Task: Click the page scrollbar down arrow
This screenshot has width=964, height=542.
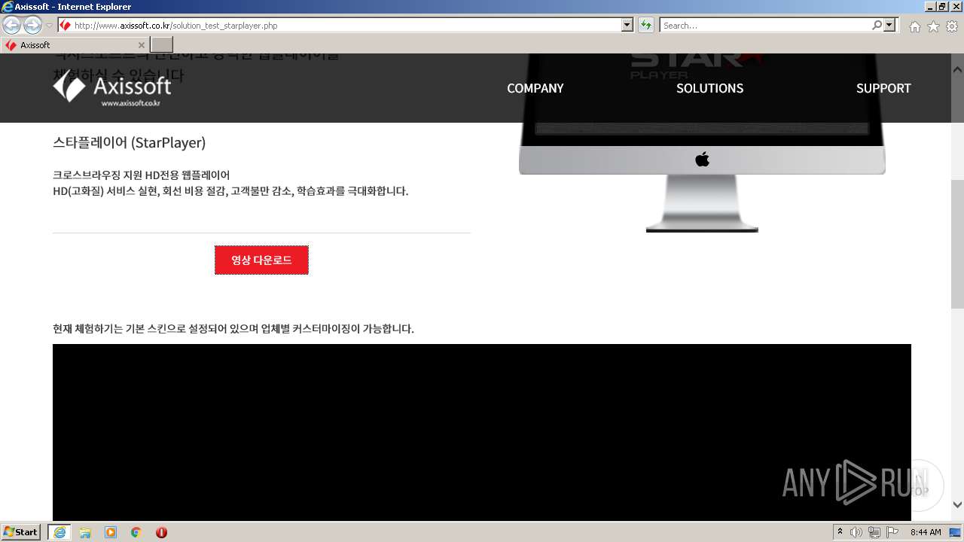Action: point(957,504)
